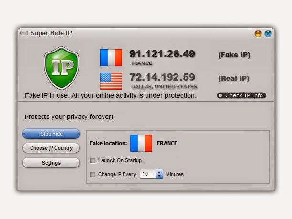Click the dot on Check IP Info
292x219 pixels.
(220, 95)
